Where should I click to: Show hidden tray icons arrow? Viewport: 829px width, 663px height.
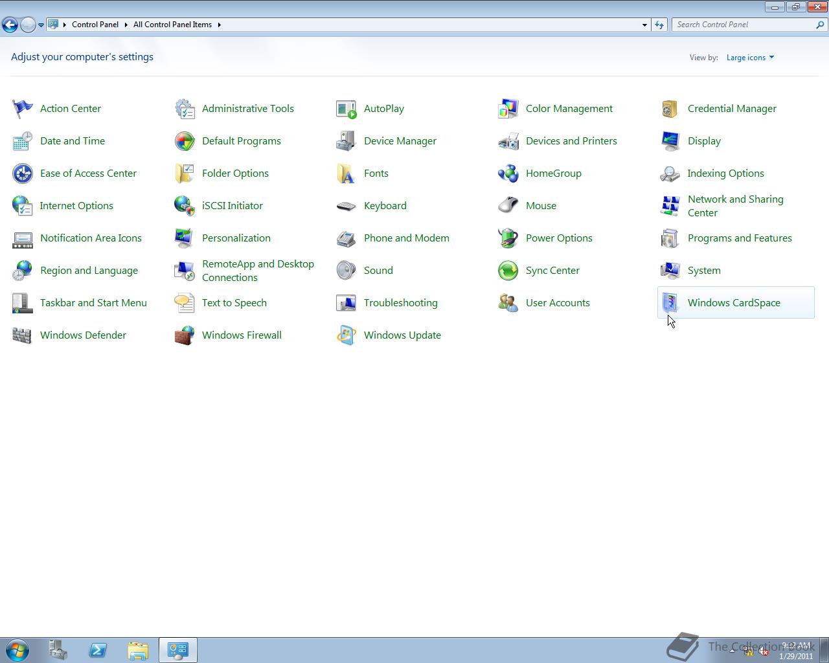[732, 651]
